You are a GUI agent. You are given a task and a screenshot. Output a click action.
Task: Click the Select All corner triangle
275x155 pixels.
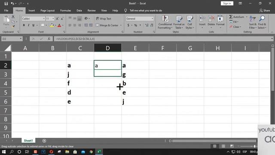click(8, 48)
